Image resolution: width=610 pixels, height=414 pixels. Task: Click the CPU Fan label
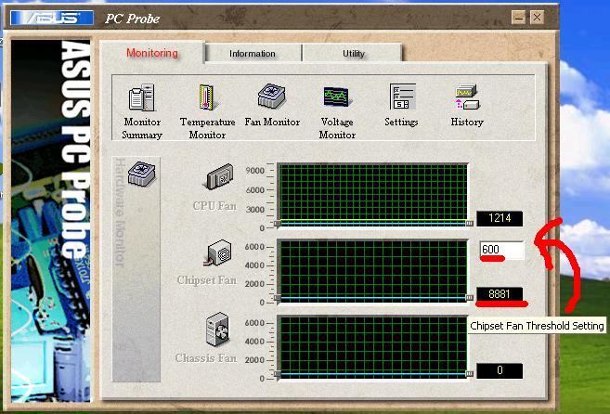coord(214,206)
